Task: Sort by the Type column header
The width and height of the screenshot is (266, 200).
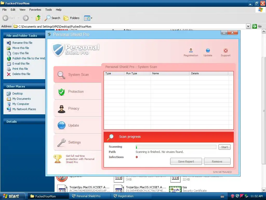Action: click(x=114, y=73)
